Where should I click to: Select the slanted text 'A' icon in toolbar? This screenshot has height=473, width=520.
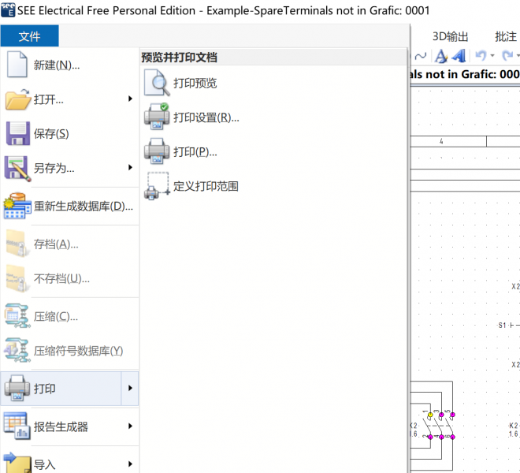point(459,56)
